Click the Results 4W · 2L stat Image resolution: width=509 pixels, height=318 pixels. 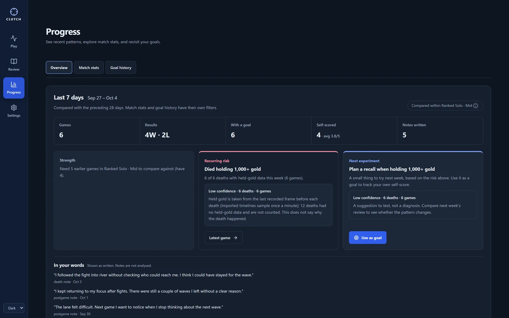click(157, 135)
